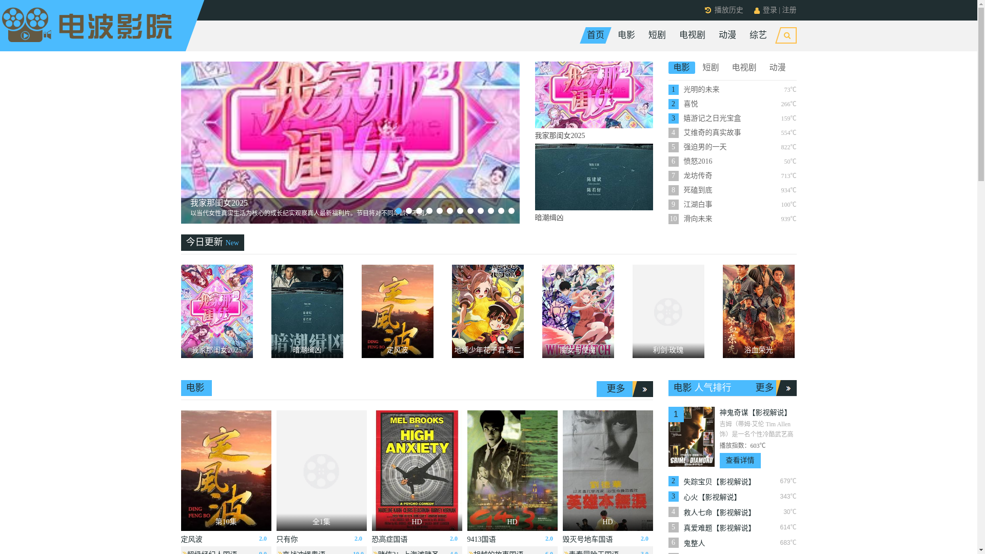This screenshot has height=554, width=985.
Task: Switch ranking list to 短剧 tab
Action: click(x=711, y=68)
